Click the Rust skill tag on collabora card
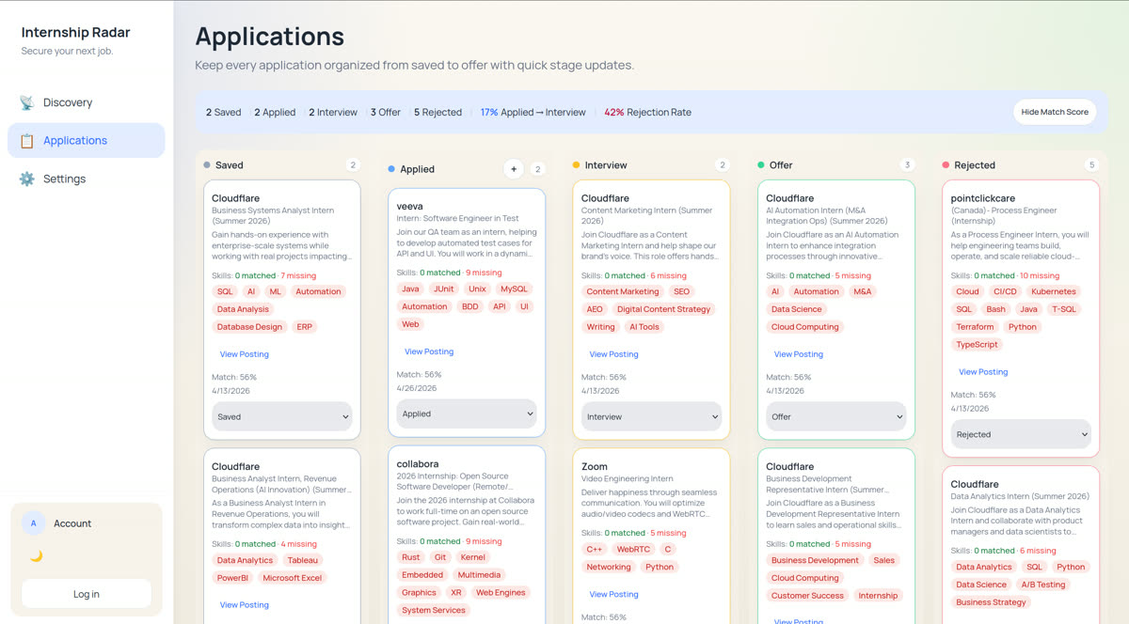The height and width of the screenshot is (624, 1129). pos(411,557)
